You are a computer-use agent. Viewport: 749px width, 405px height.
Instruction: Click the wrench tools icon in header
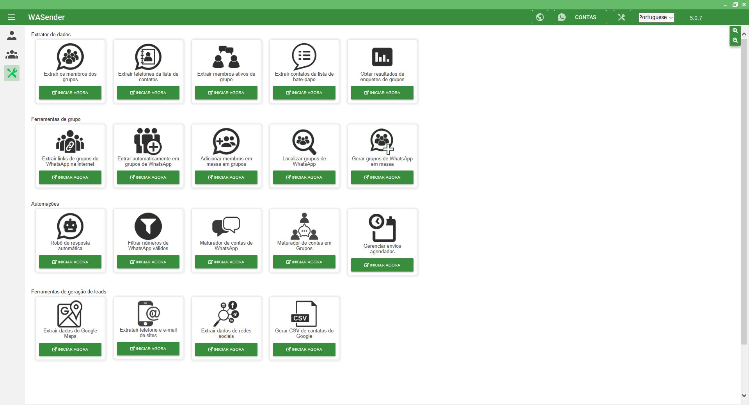pos(621,17)
